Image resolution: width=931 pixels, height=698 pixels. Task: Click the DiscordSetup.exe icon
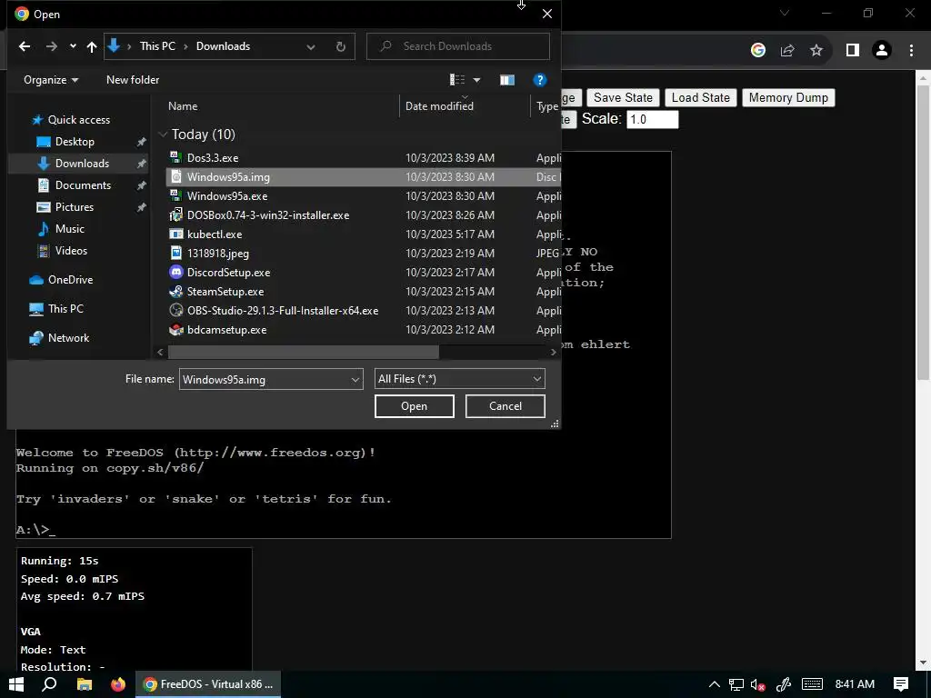[x=176, y=273]
